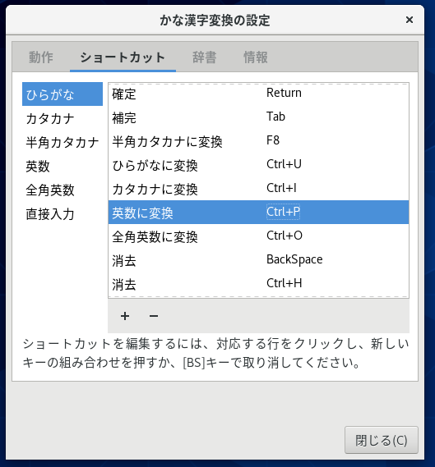Open the 辞書 tab
The height and width of the screenshot is (467, 435).
[205, 57]
